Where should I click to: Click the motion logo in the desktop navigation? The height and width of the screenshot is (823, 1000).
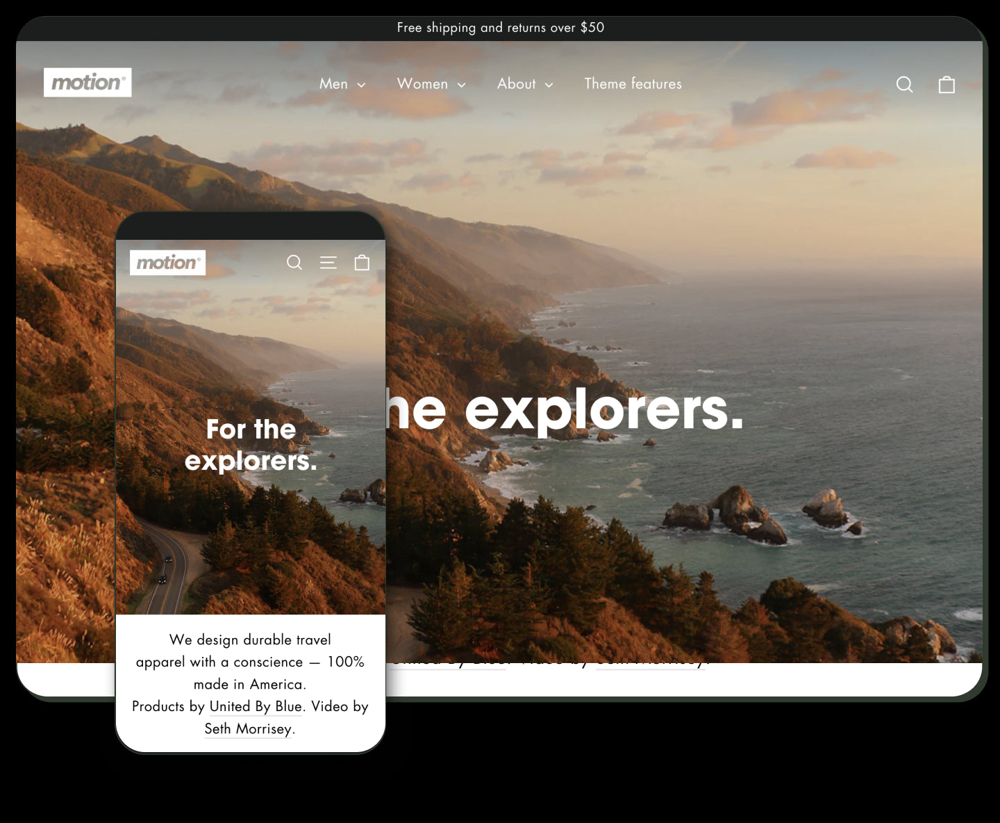click(87, 82)
